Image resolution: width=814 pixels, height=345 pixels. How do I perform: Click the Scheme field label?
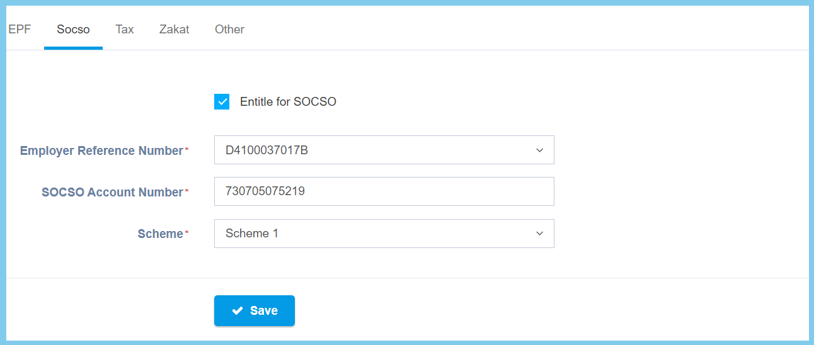(x=160, y=234)
